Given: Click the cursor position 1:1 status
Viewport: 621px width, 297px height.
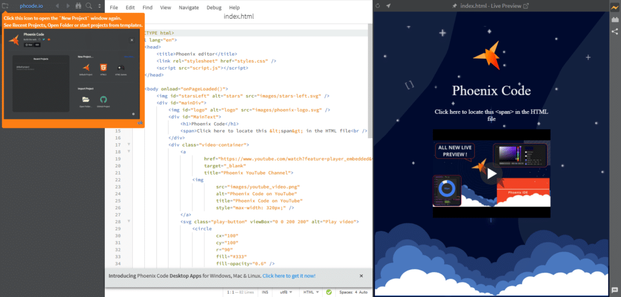Looking at the screenshot, I should [231, 292].
